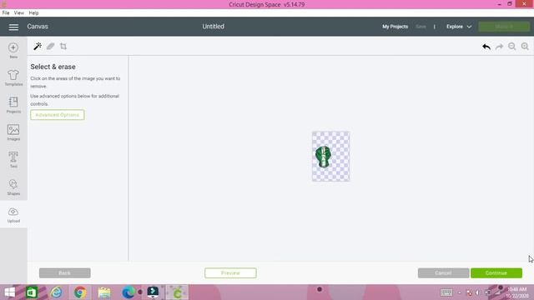
Task: Click the New icon in the sidebar
Action: coord(13,50)
